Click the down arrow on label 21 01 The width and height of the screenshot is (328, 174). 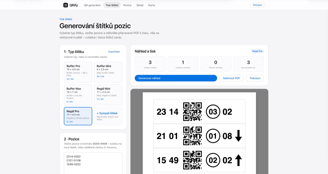238,136
